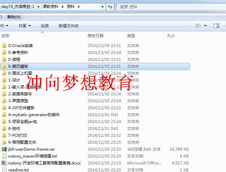Click the nutony_maven环境搭建.txt file icon
The image size is (226, 172).
pyautogui.click(x=4, y=156)
